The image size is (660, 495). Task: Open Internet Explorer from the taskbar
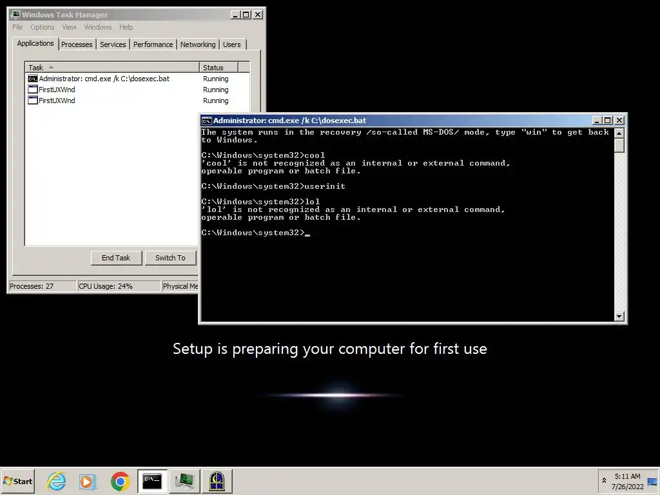coord(57,481)
